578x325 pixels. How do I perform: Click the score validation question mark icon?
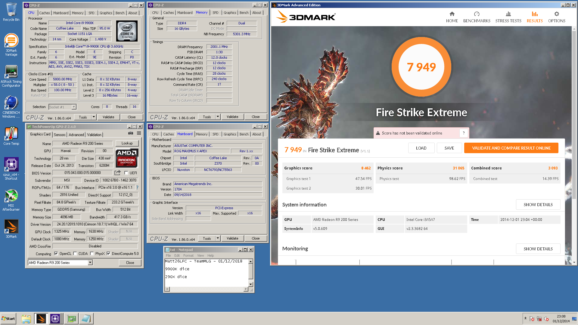(464, 133)
